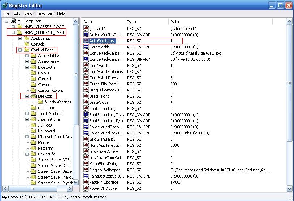Screen dimensions: 294x201
Task: Sort values by the Type column header
Action: pyautogui.click(x=146, y=22)
